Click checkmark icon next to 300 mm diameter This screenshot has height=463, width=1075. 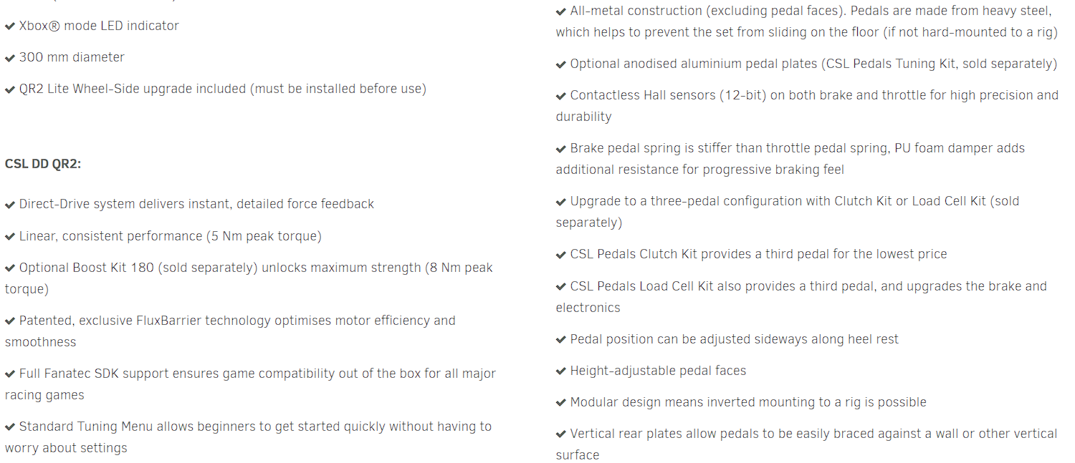coord(10,58)
